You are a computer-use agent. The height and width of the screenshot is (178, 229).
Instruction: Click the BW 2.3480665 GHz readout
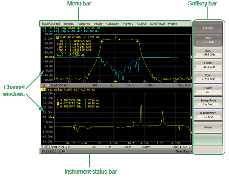(75, 41)
